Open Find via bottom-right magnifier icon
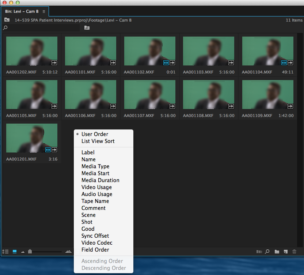Image resolution: width=304 pixels, height=275 pixels. point(267,252)
